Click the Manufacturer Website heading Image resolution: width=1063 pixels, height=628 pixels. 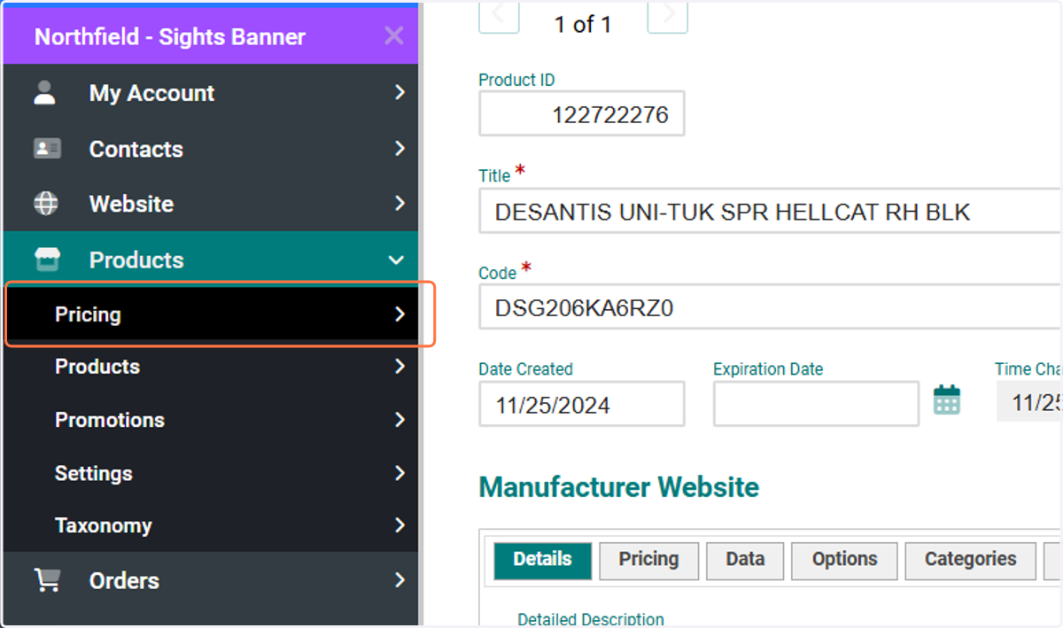[x=618, y=487]
